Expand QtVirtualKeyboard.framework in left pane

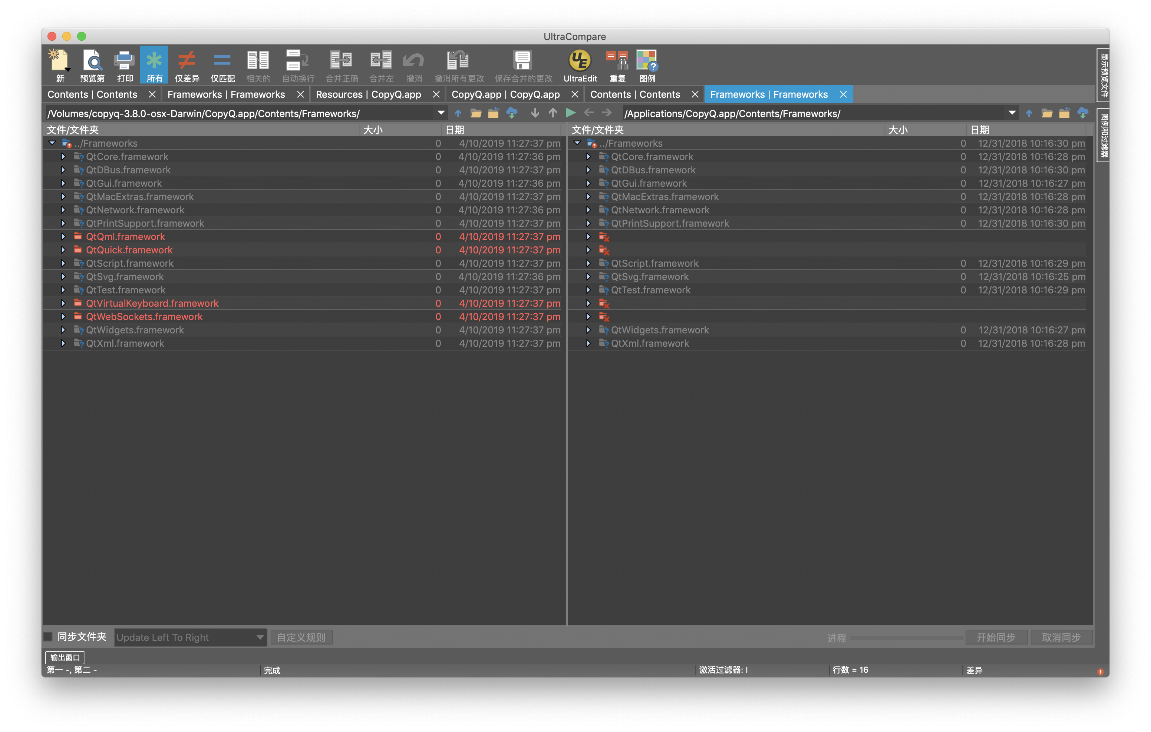tap(63, 303)
